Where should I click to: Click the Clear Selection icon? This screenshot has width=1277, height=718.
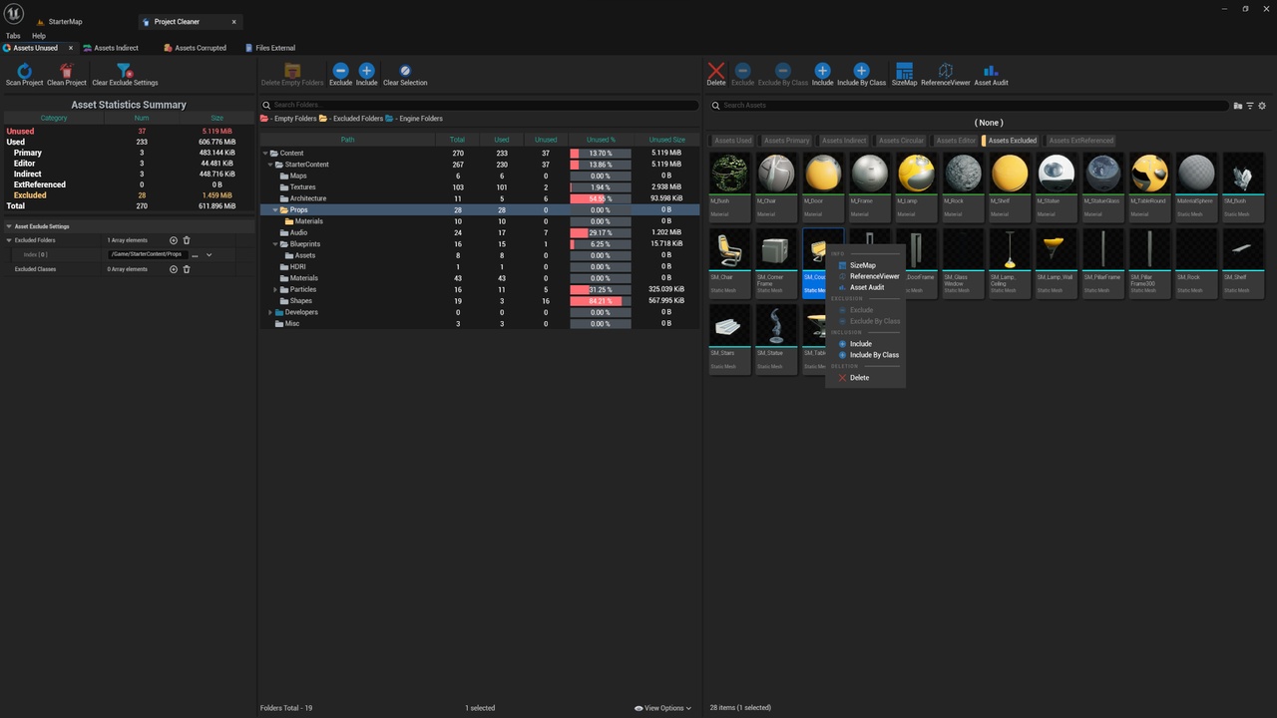point(405,71)
